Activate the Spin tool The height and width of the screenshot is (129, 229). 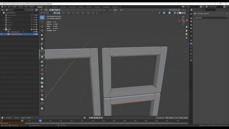(42, 82)
